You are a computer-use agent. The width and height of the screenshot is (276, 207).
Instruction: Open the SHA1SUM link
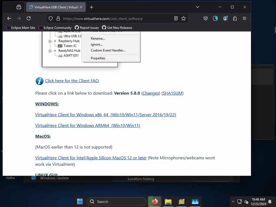(x=172, y=93)
